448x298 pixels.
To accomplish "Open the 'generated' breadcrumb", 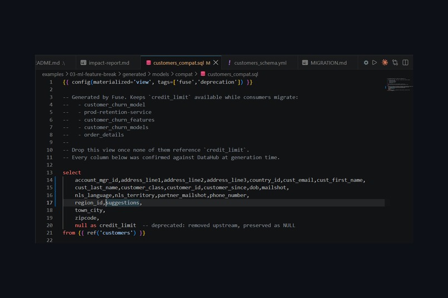I will tap(134, 74).
